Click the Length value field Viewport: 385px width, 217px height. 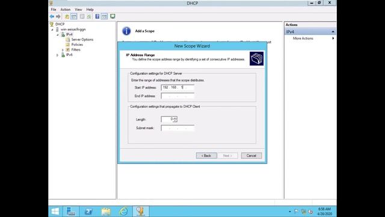[x=167, y=119]
